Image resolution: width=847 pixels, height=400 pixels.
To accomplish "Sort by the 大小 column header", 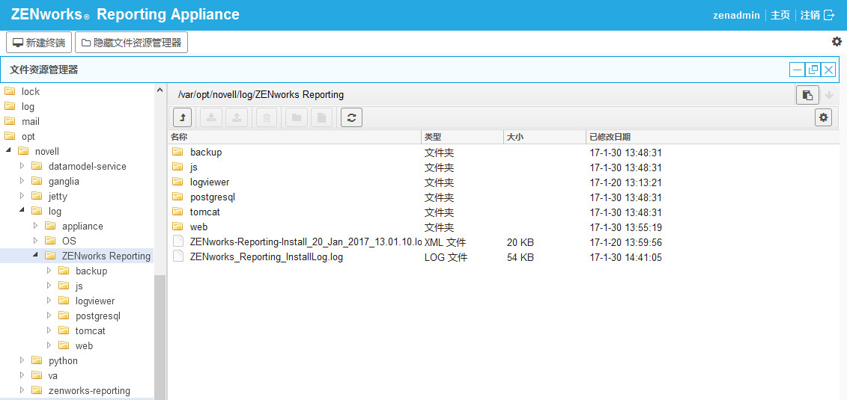I will (544, 137).
